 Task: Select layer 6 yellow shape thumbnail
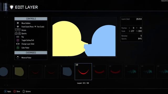point(19,72)
